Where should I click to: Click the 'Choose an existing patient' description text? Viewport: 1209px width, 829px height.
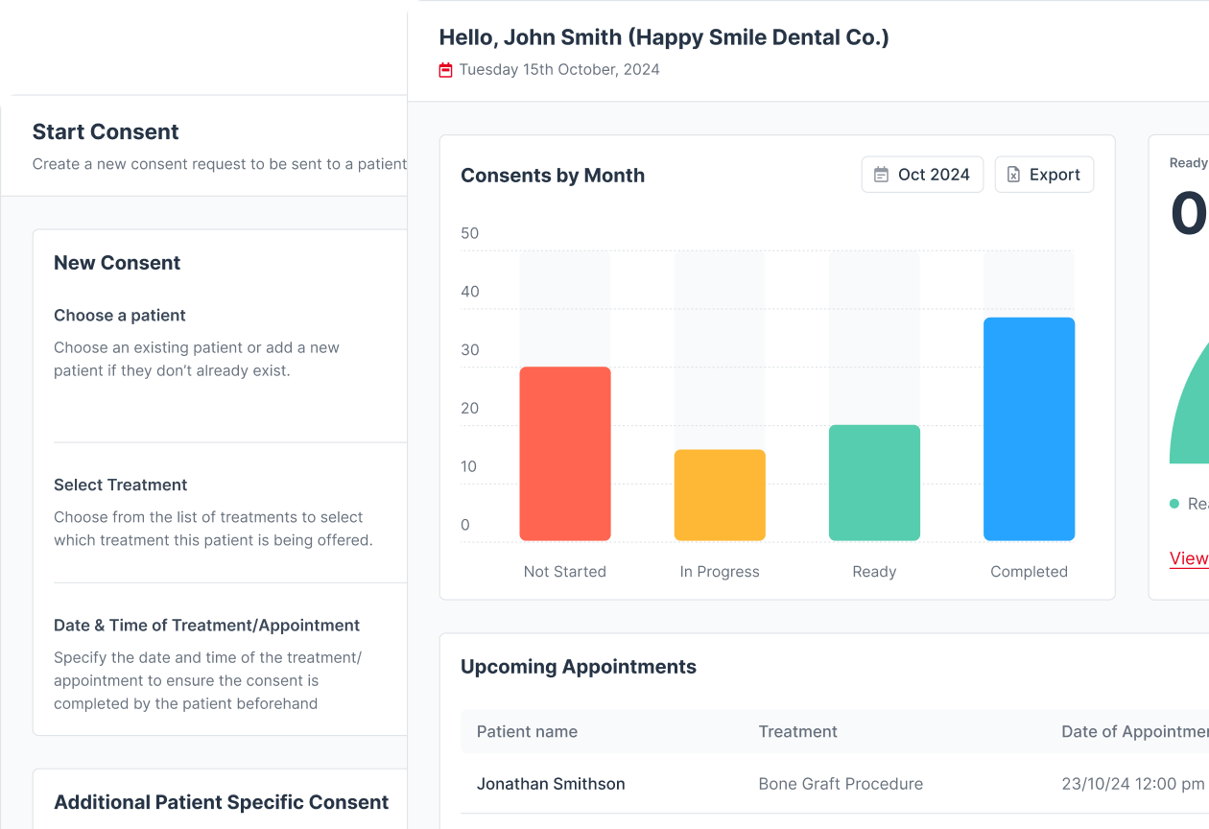(x=197, y=359)
